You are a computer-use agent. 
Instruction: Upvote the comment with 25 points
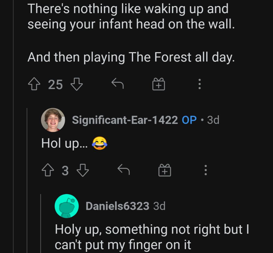click(x=34, y=84)
